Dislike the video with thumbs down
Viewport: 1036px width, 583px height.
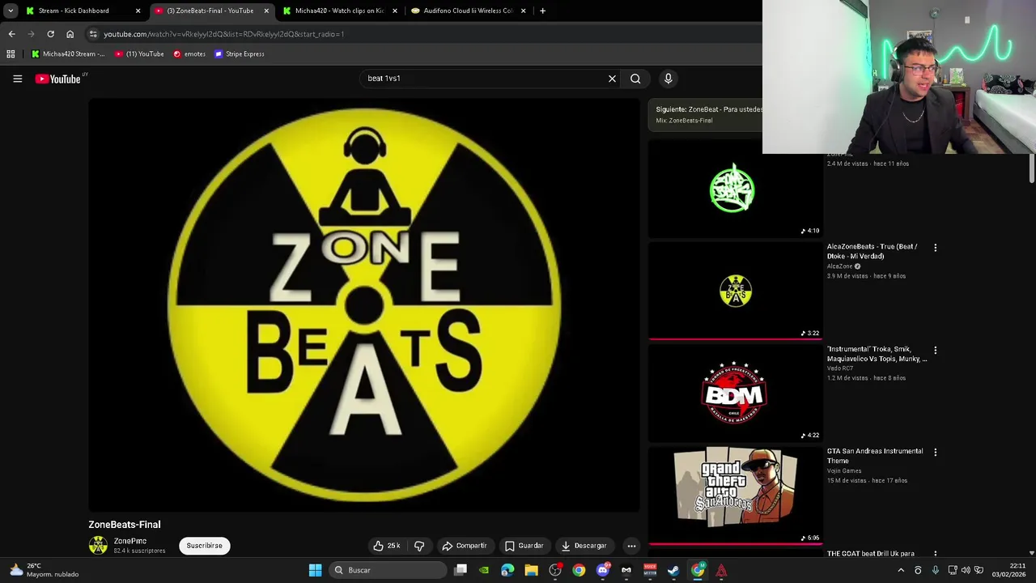(x=419, y=546)
